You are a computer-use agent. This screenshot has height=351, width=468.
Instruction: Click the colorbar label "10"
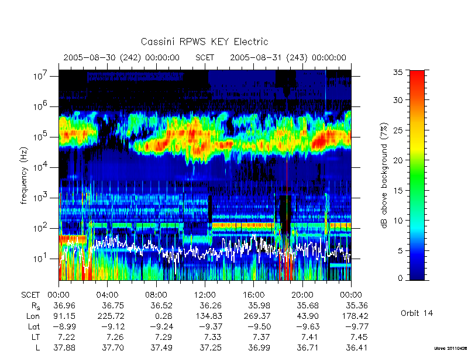[x=398, y=221]
